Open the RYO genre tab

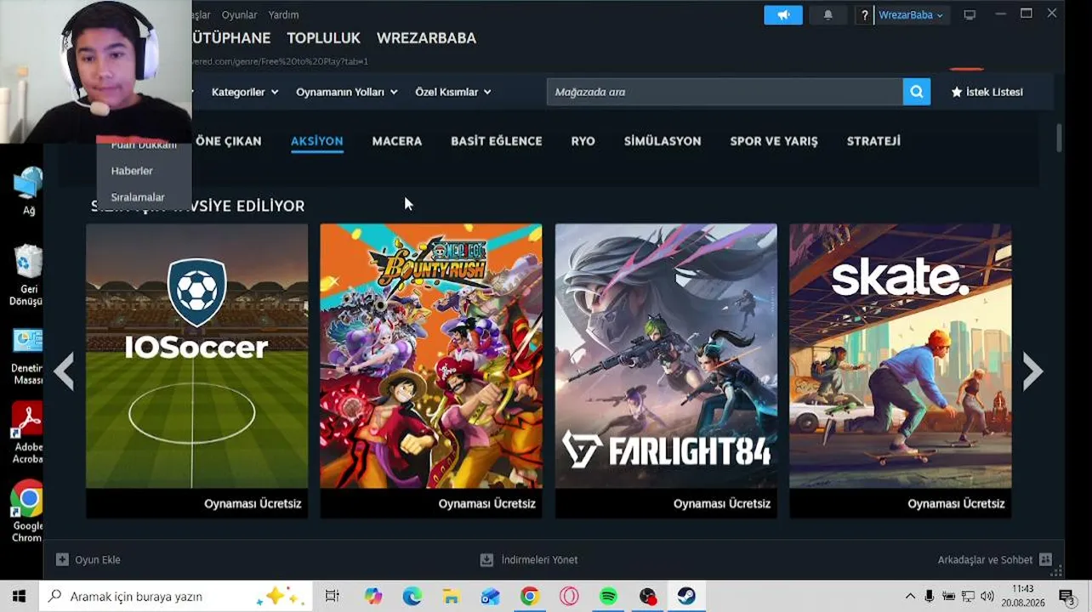[583, 141]
